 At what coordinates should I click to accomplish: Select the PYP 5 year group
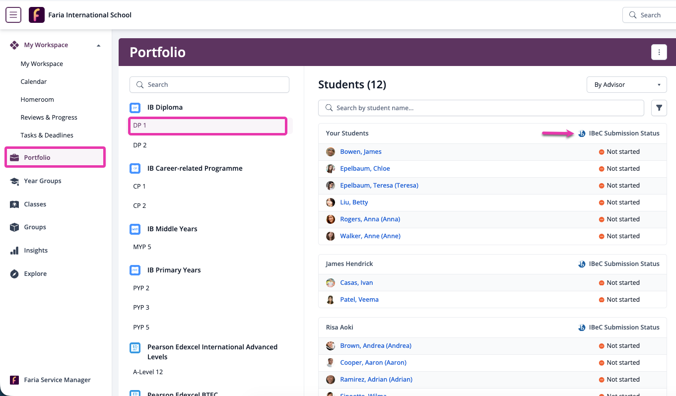click(x=141, y=328)
